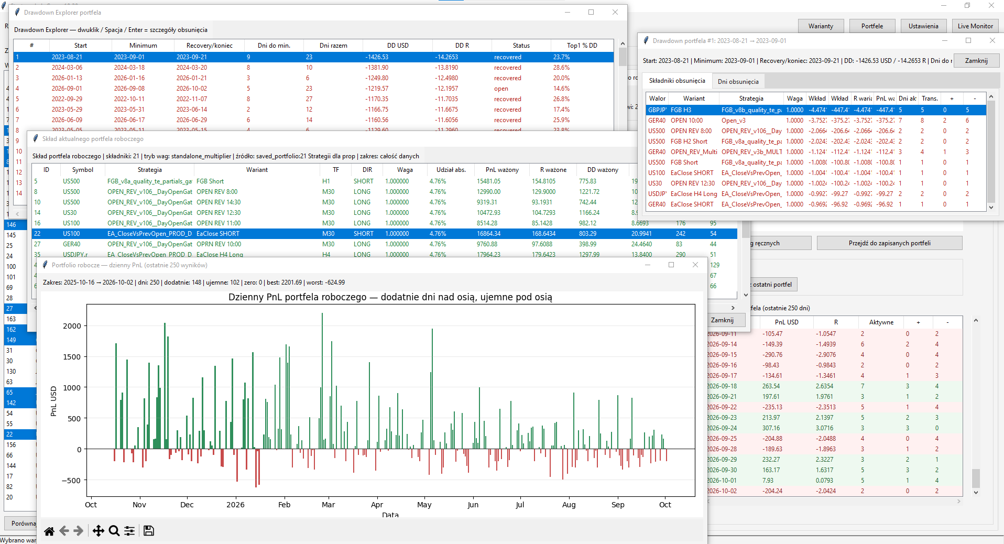The height and width of the screenshot is (544, 1004).
Task: Click the matplotlib Forward arrow icon
Action: [79, 531]
